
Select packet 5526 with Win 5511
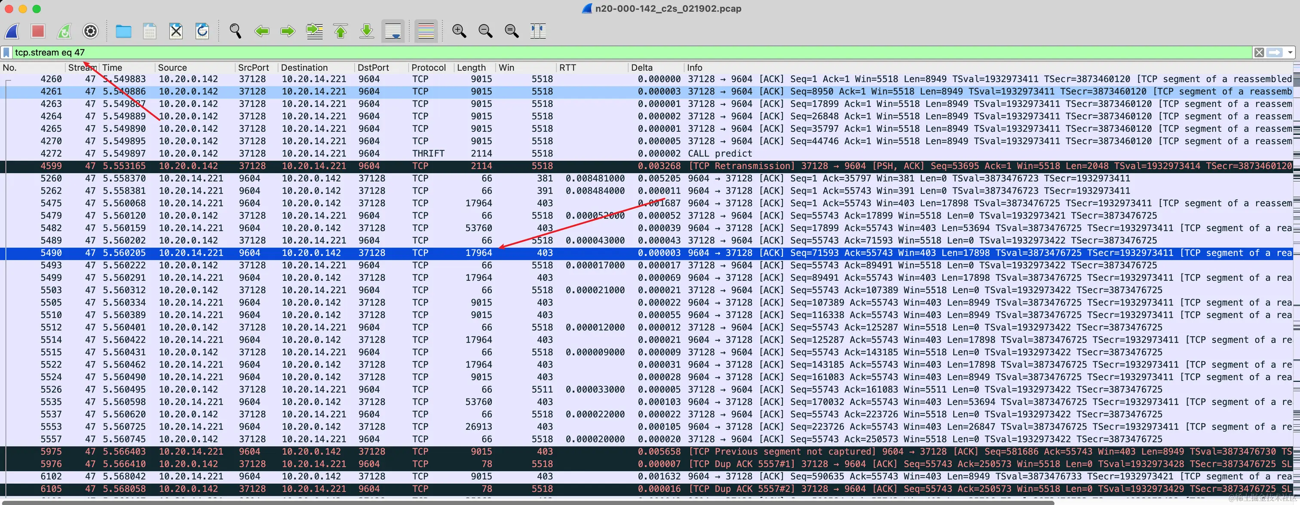pos(646,389)
